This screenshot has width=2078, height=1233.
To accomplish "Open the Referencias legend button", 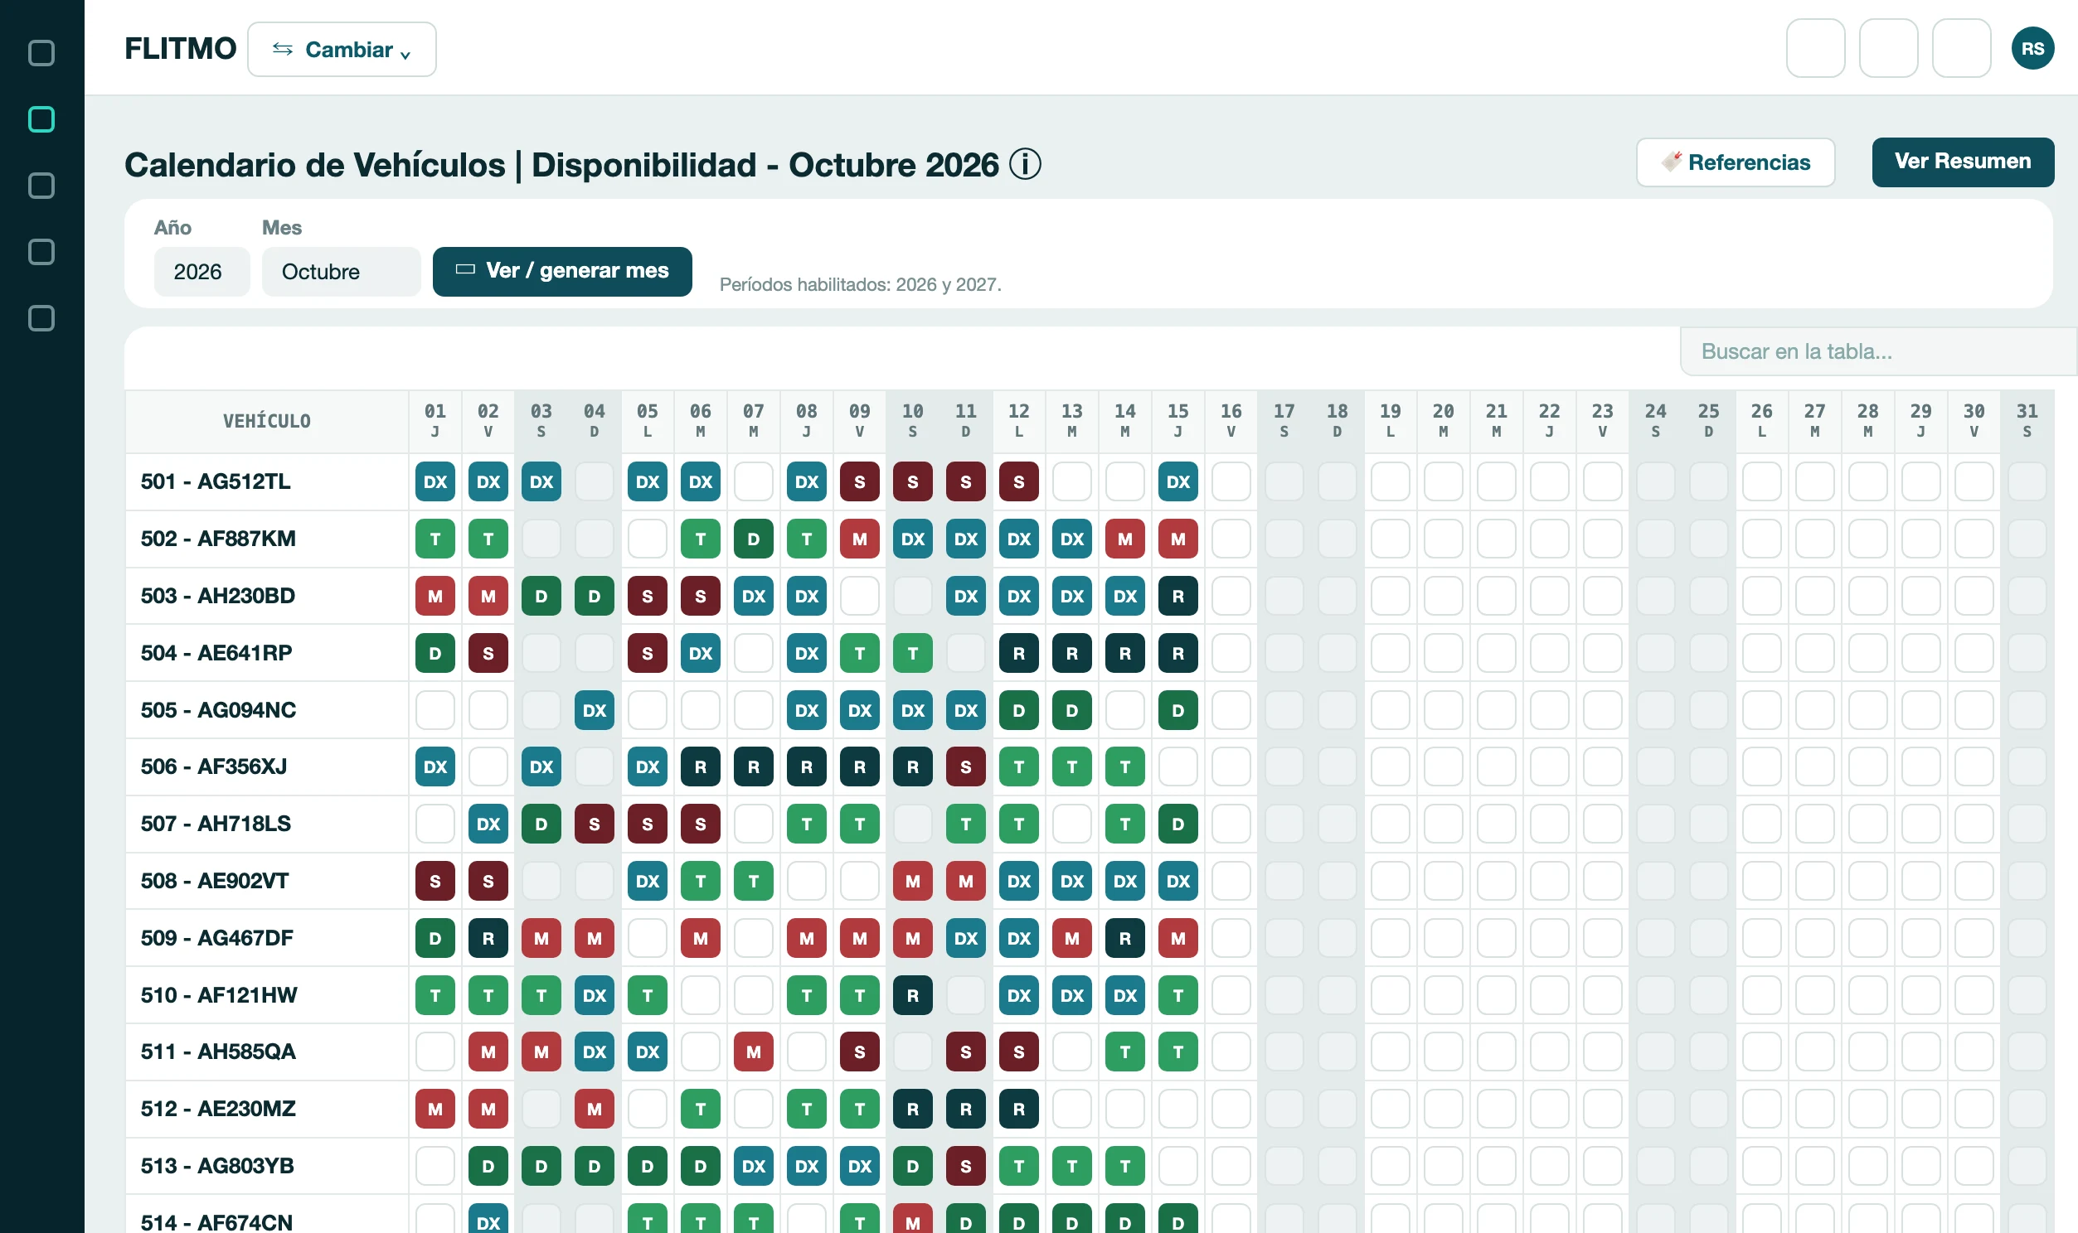I will click(x=1735, y=162).
